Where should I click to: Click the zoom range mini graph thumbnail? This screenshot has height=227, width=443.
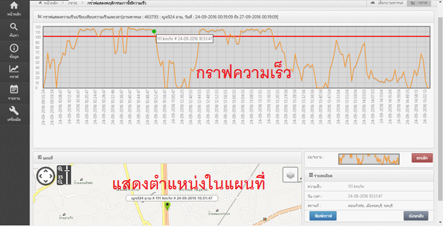369,159
